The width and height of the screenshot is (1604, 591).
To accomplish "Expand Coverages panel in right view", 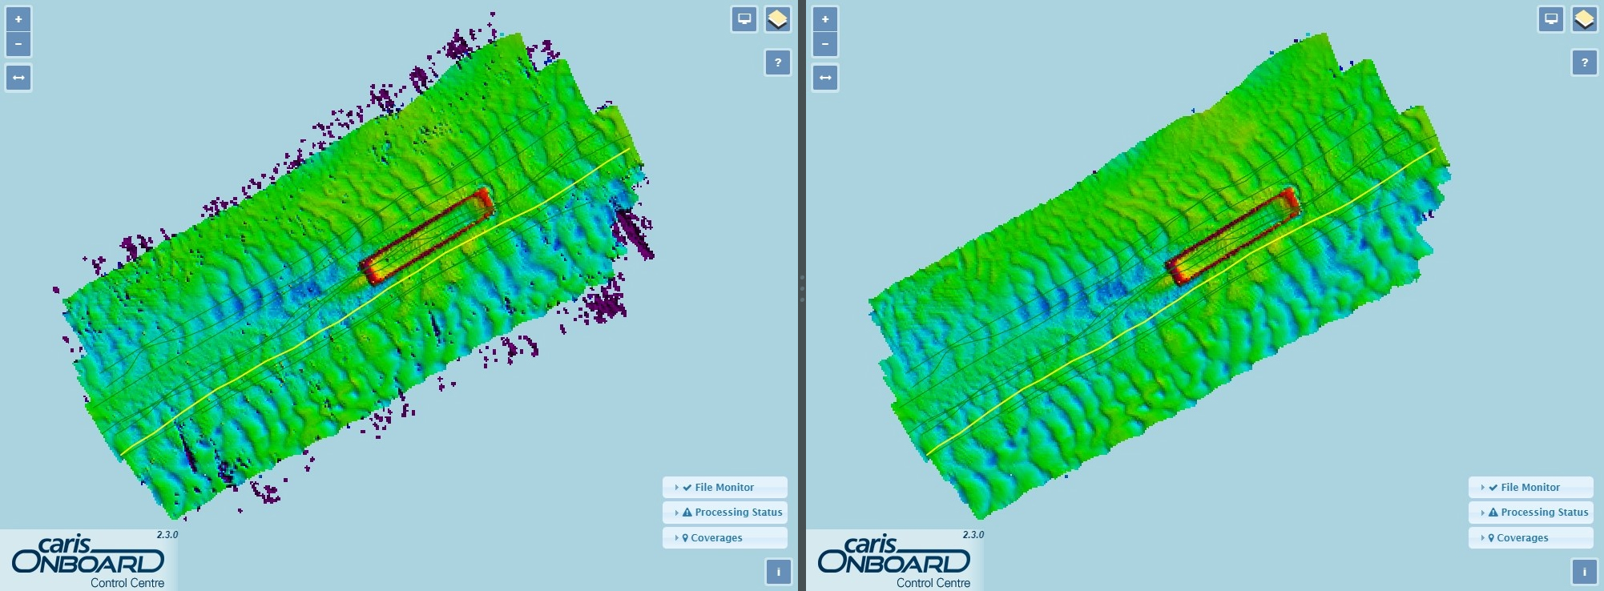I will [x=1531, y=538].
